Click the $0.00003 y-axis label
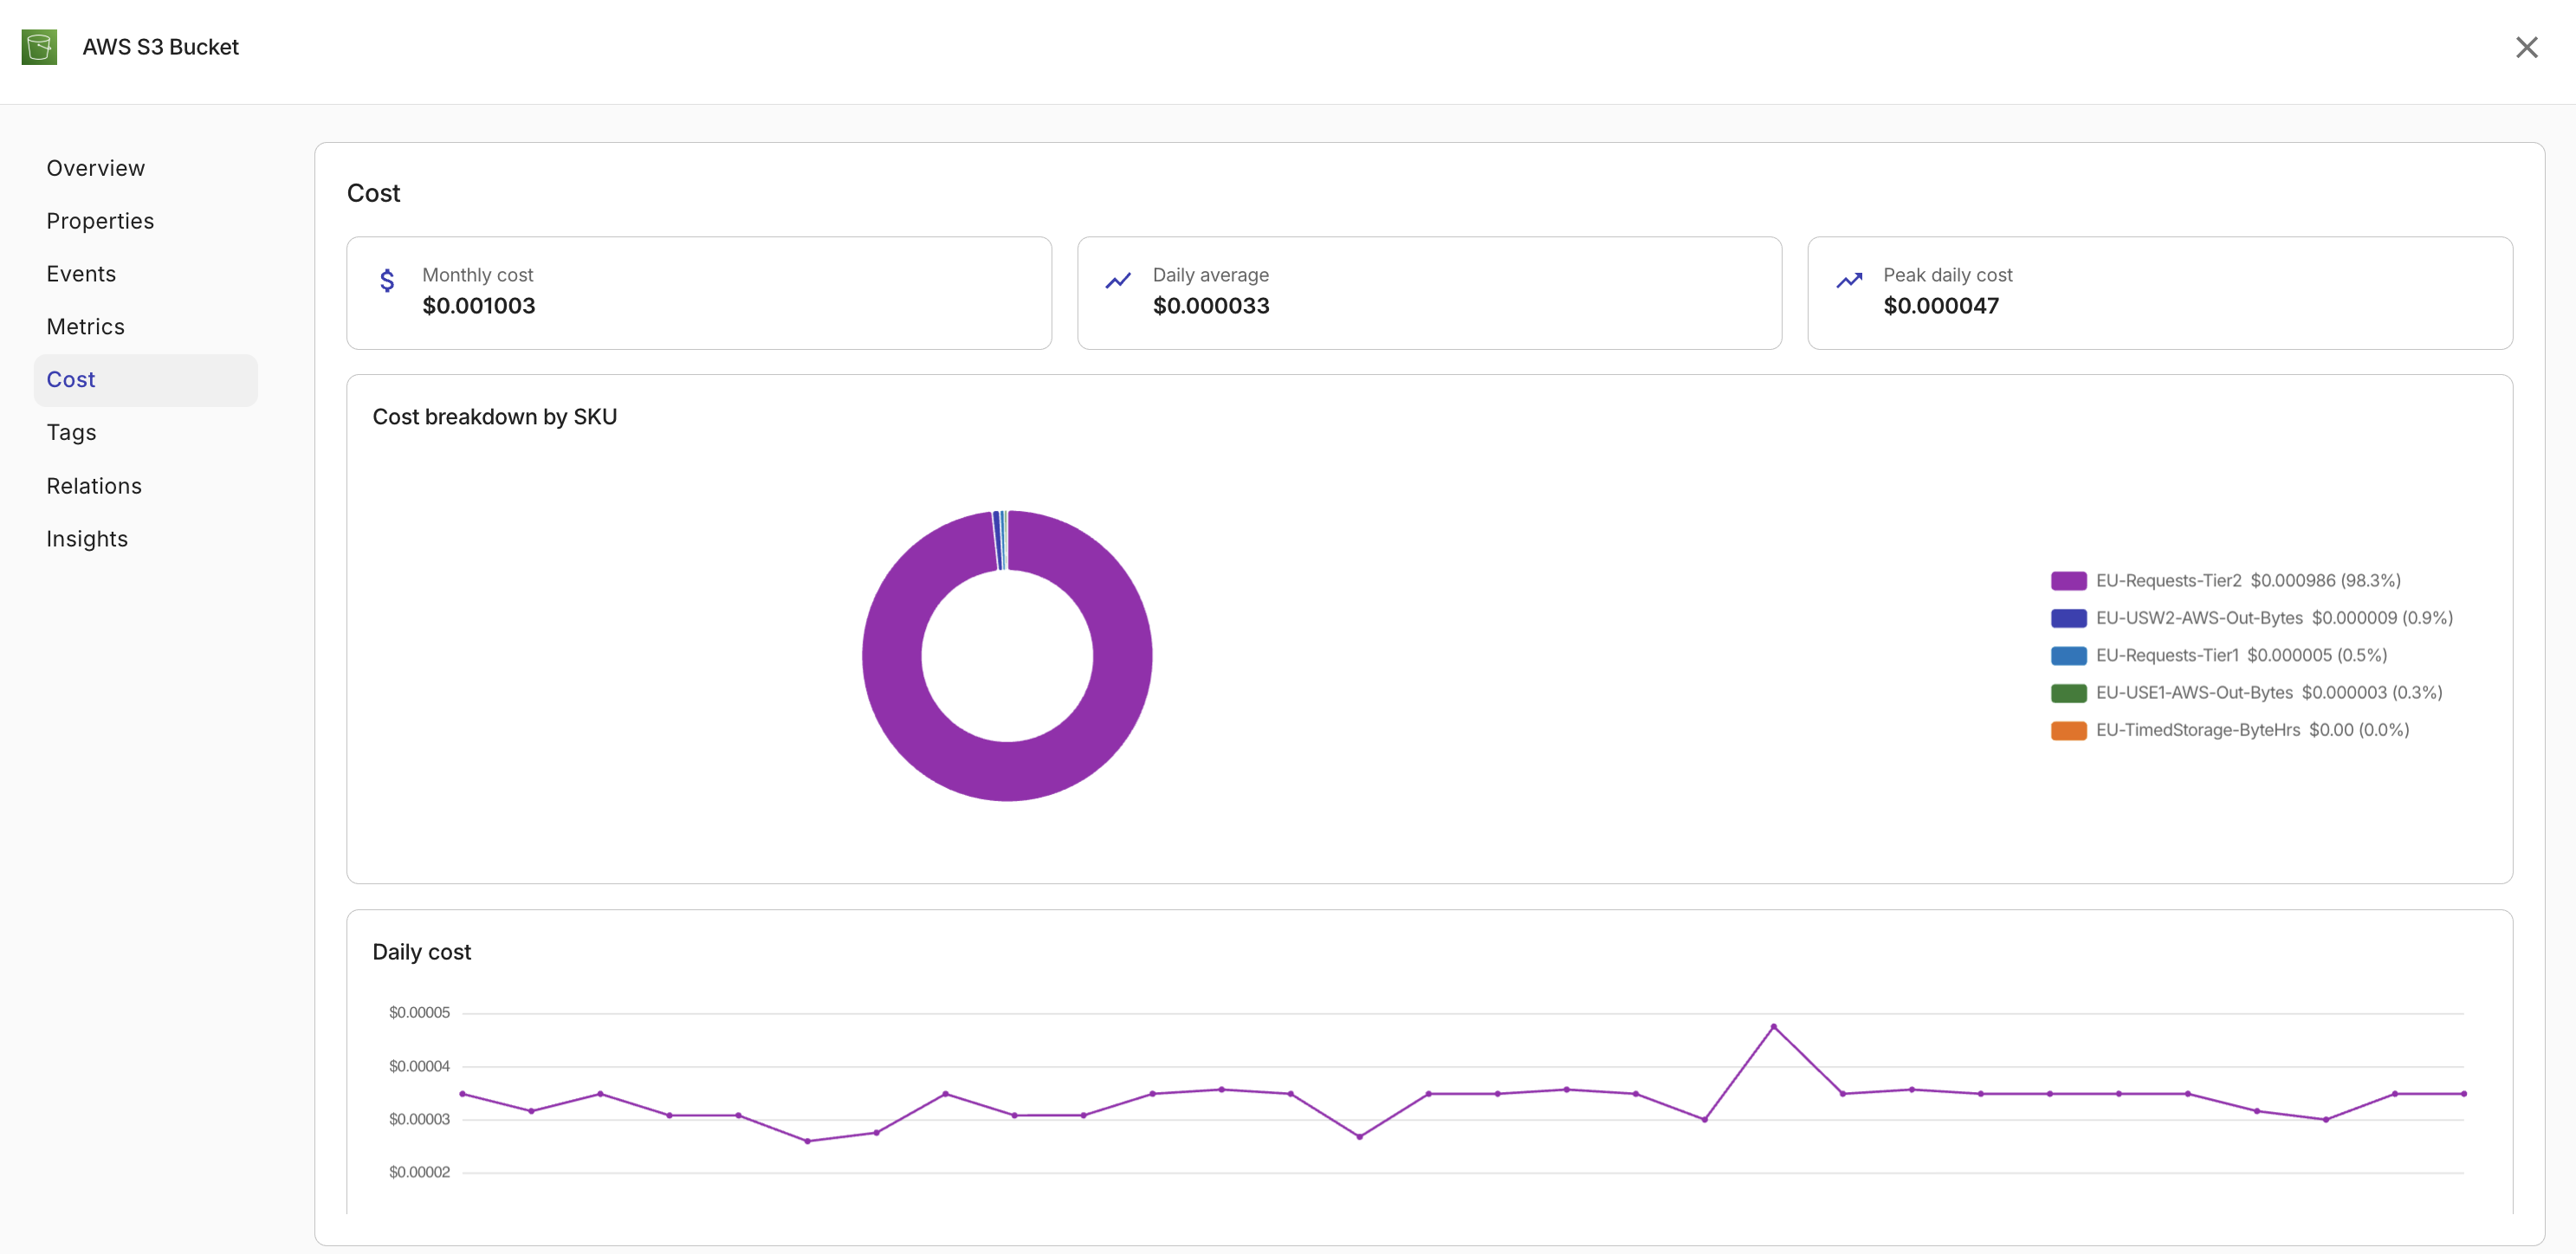Viewport: 2576px width, 1254px height. [419, 1120]
